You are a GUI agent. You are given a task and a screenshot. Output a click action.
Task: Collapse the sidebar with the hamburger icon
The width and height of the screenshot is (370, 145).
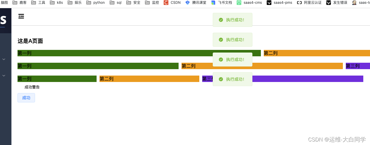(x=21, y=16)
